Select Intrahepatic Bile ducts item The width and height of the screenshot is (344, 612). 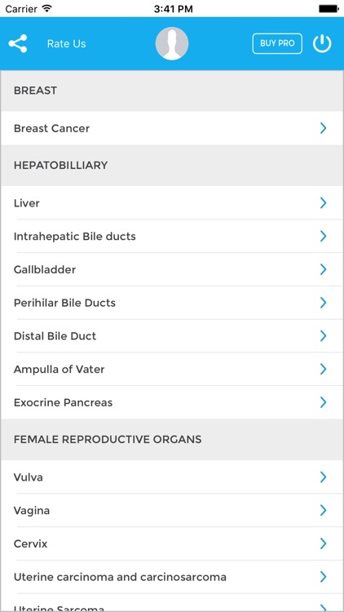(x=172, y=236)
